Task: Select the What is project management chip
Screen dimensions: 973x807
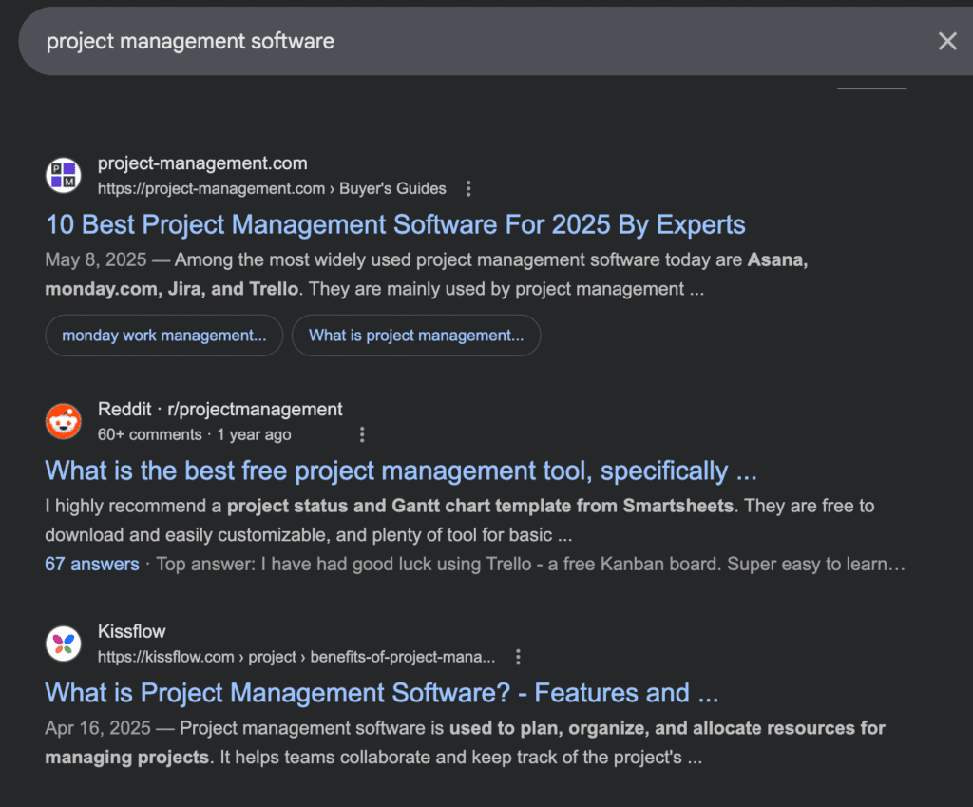Action: tap(416, 336)
